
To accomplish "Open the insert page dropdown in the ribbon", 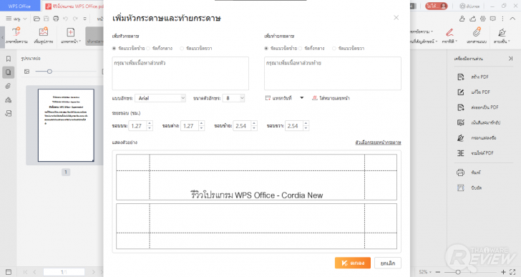I will pyautogui.click(x=71, y=36).
